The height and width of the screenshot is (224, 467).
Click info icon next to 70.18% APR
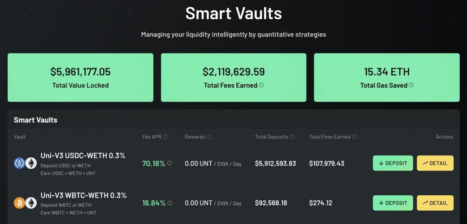tap(170, 163)
